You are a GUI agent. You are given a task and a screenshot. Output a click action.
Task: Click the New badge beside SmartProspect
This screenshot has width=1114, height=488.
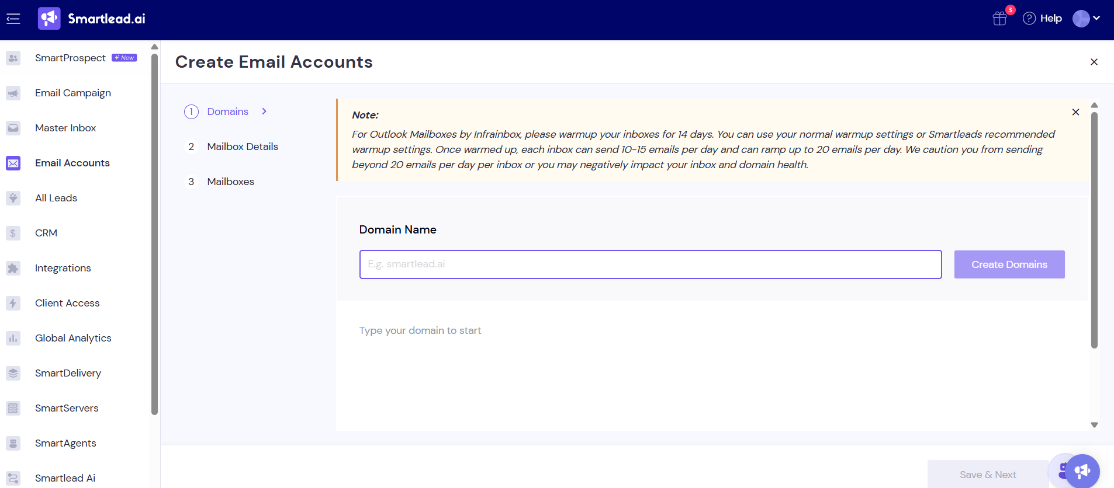[124, 58]
